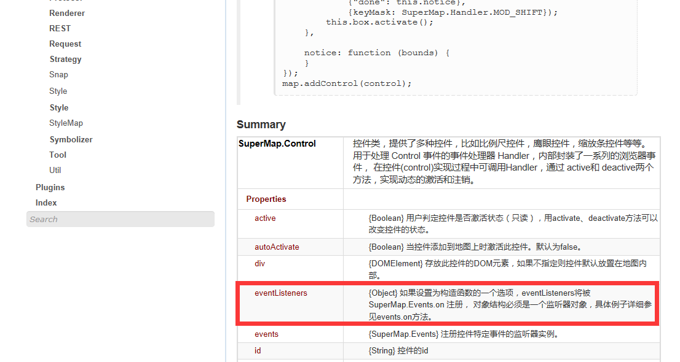Click the '{DOMElement}' description of div

click(507, 269)
